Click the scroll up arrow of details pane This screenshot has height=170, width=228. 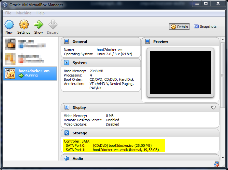point(222,40)
